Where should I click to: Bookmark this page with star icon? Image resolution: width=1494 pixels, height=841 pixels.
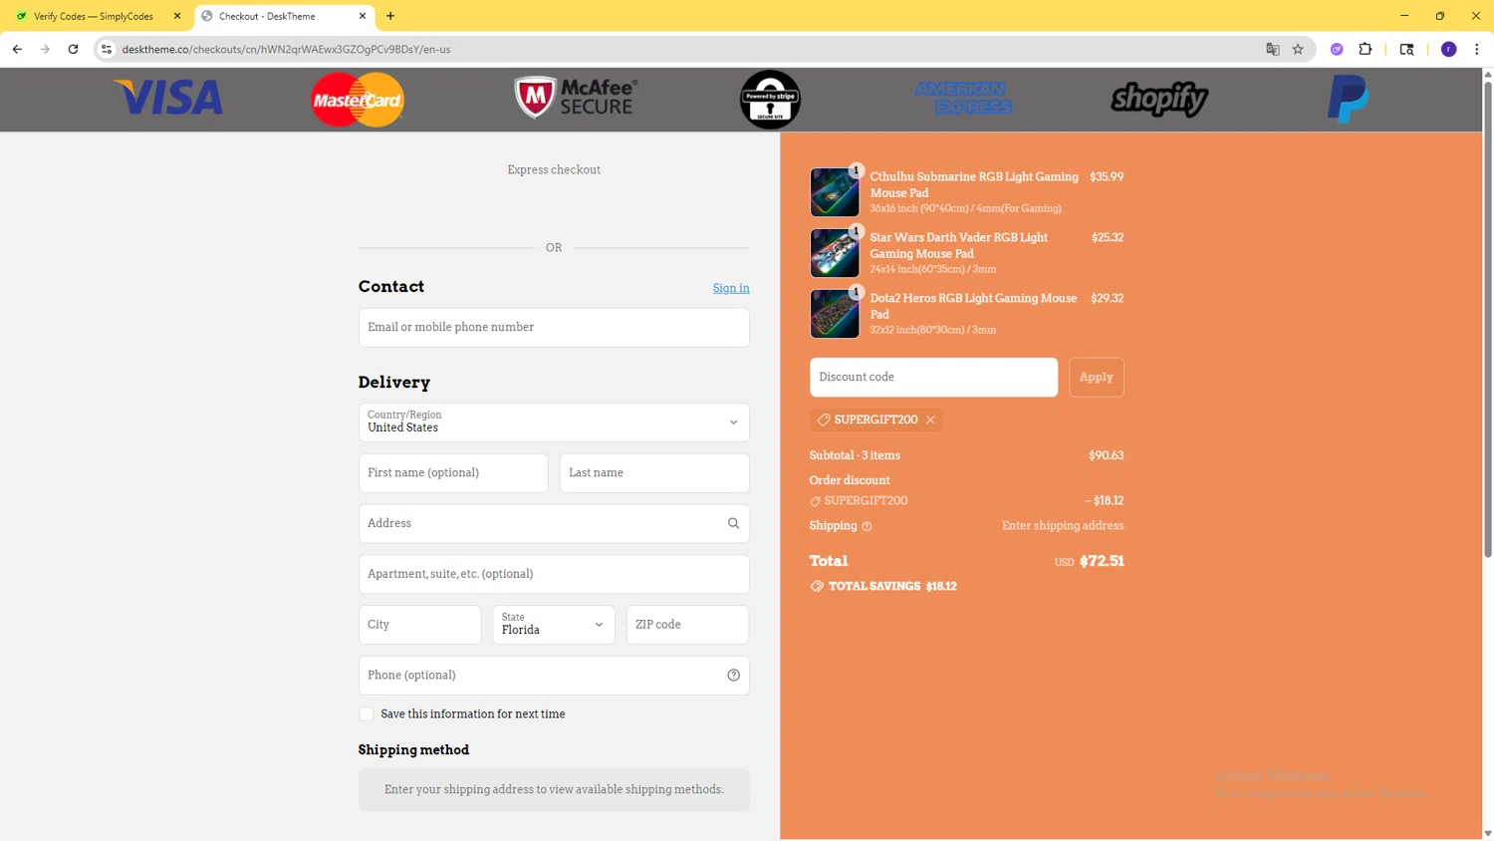pyautogui.click(x=1298, y=49)
